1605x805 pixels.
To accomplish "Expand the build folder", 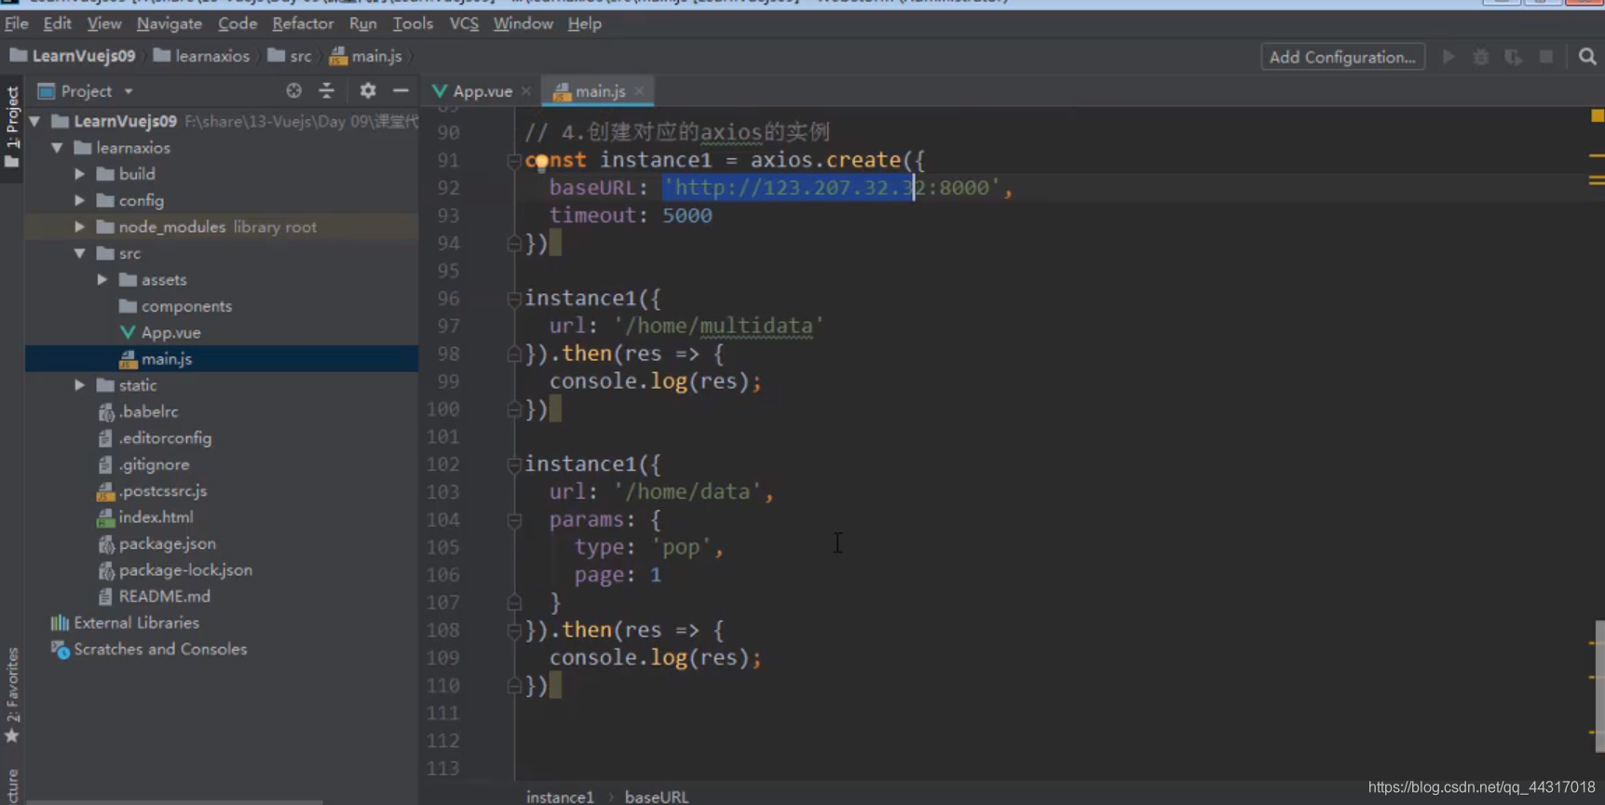I will point(80,174).
